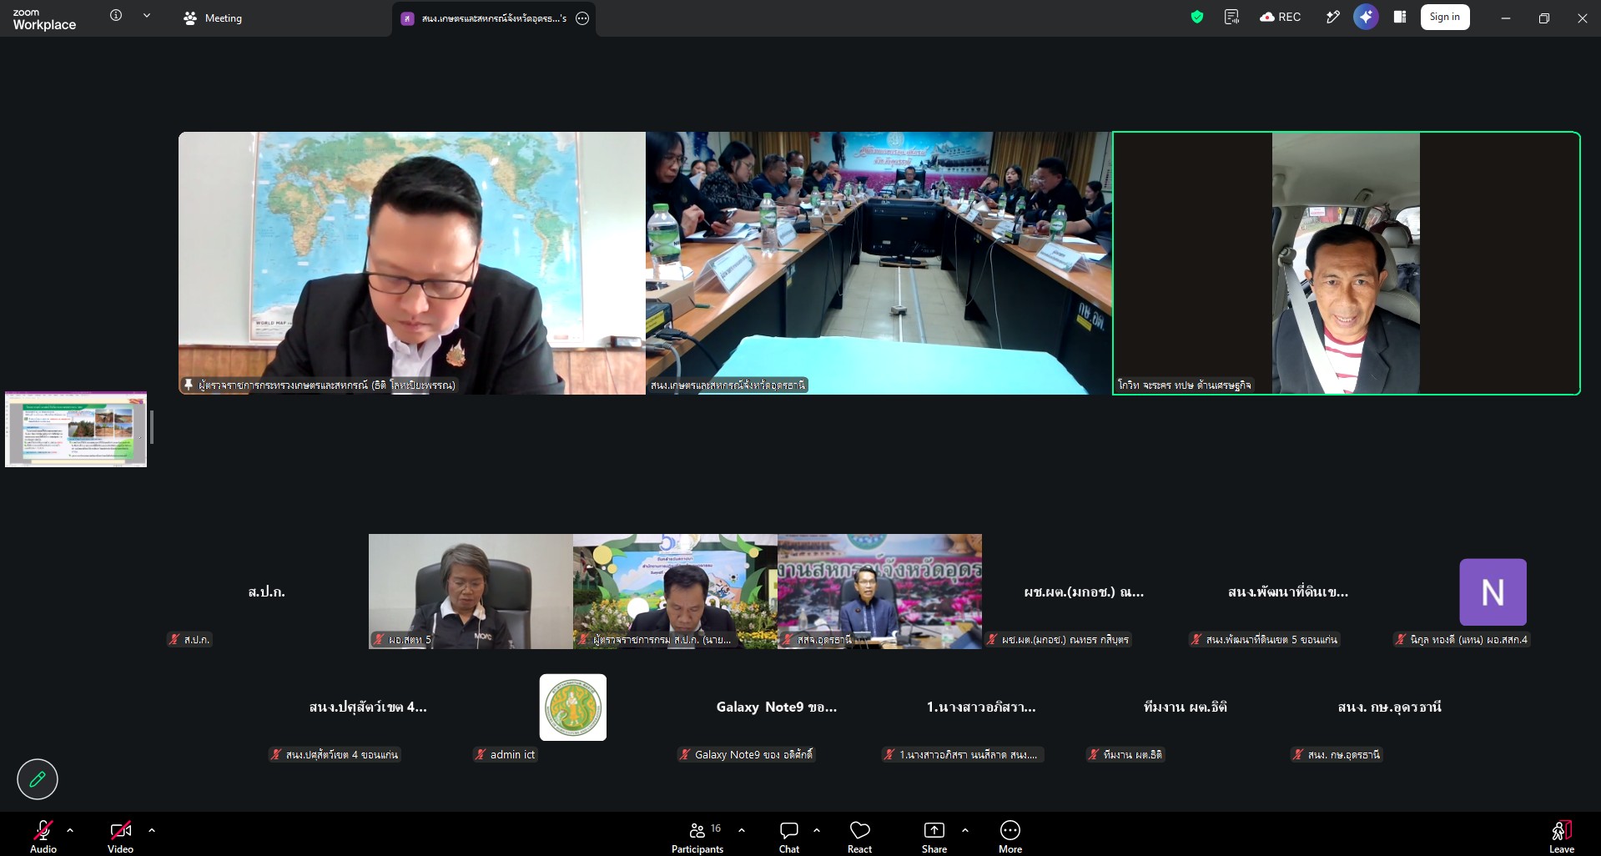Click the muted mic icon beside admin ict
Screen dimensions: 1601x856
click(x=481, y=754)
